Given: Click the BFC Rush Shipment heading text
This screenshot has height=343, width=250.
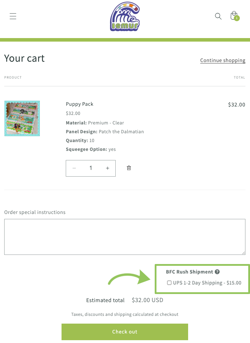Looking at the screenshot, I should 190,272.
